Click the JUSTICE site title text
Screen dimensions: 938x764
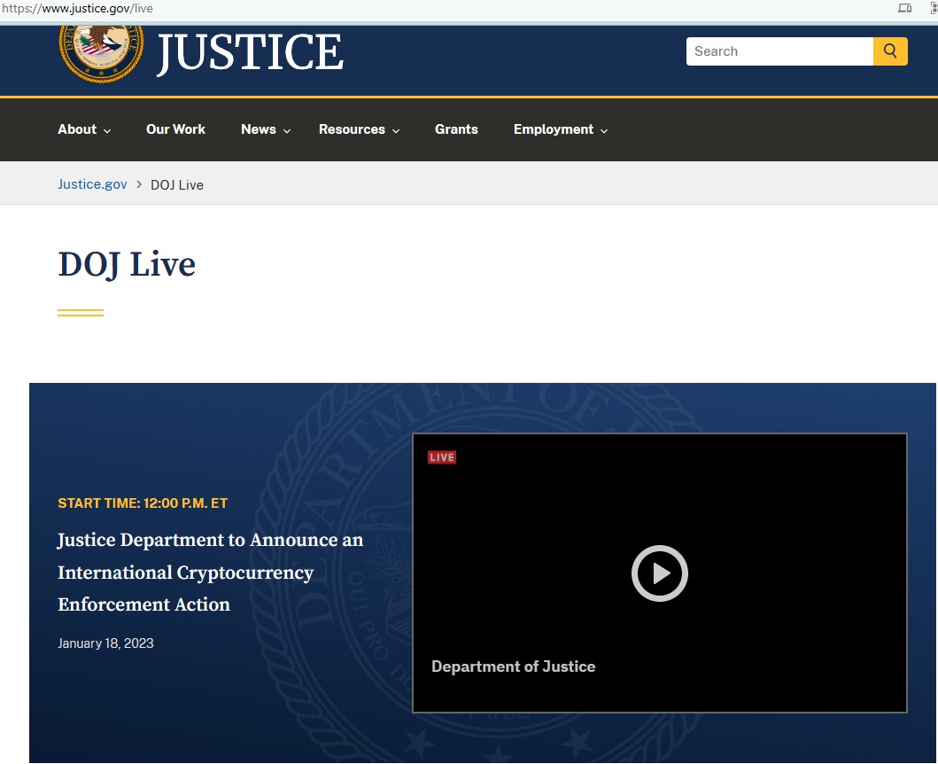(x=250, y=52)
